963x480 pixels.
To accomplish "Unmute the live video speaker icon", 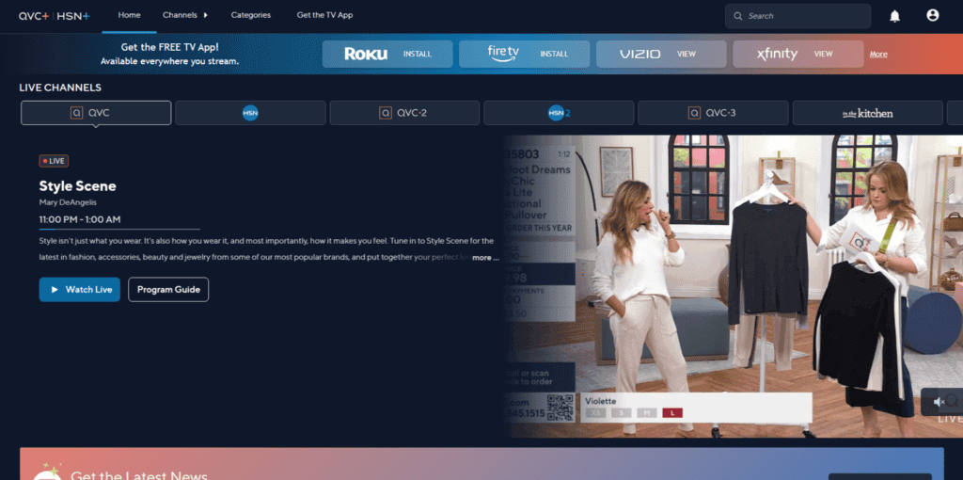I will tap(939, 401).
